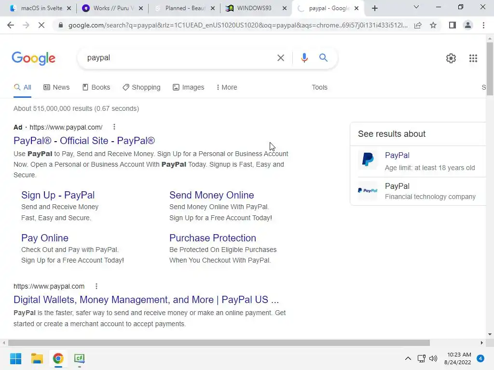Open the Google apps grid
The width and height of the screenshot is (494, 370).
click(473, 58)
